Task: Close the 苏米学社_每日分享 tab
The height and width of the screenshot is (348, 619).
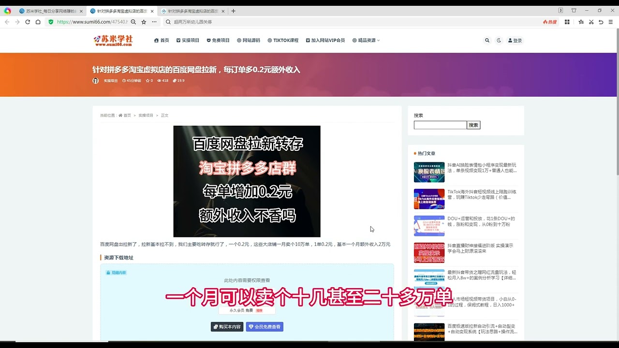Action: (81, 11)
